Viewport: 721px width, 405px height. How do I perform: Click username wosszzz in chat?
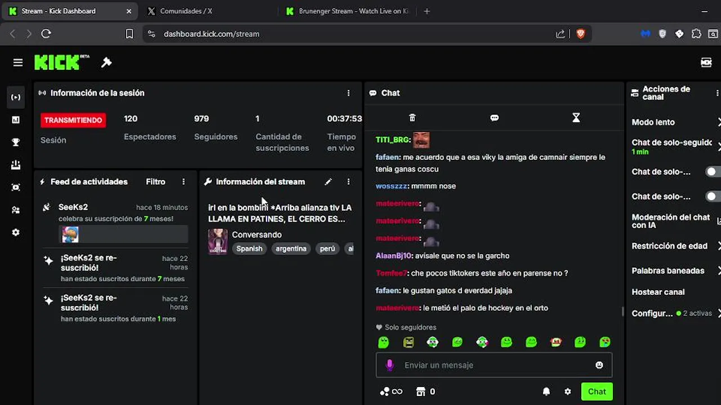(391, 186)
